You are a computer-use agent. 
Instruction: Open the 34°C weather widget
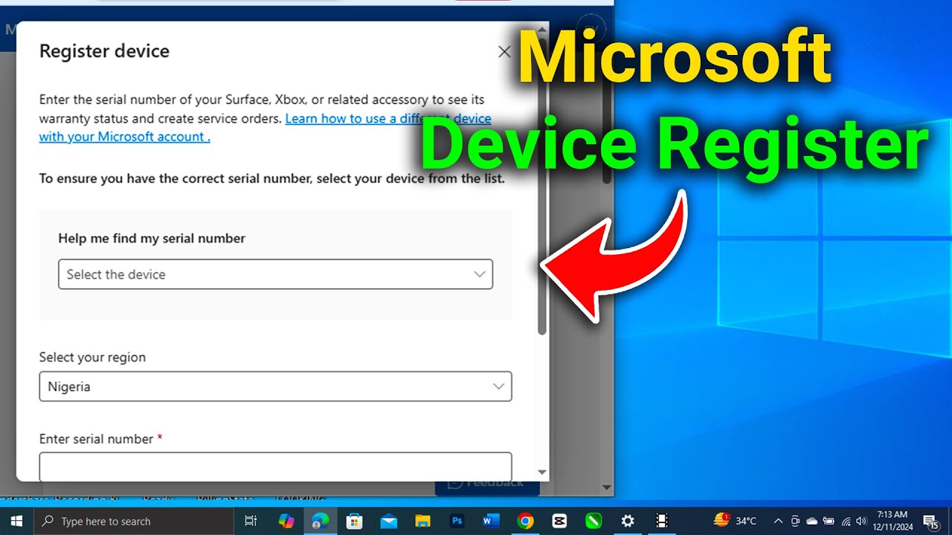click(735, 521)
